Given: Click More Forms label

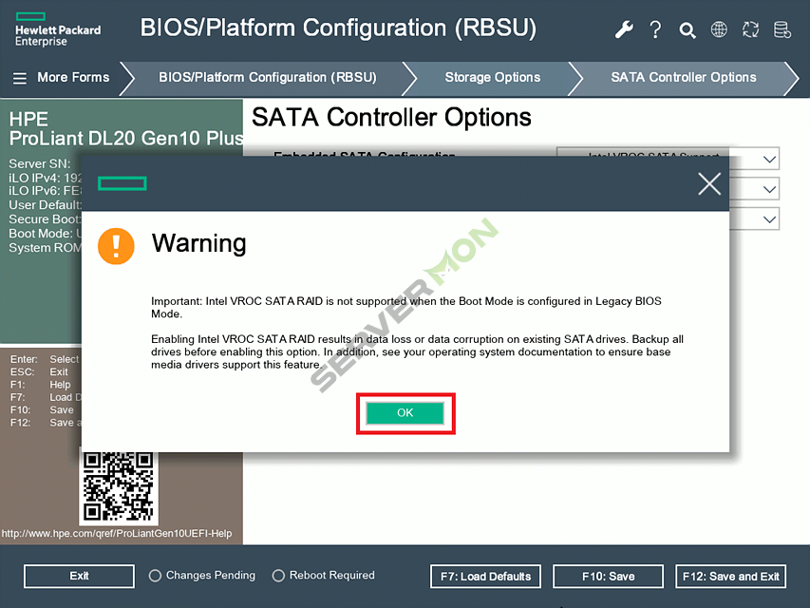Looking at the screenshot, I should (73, 78).
